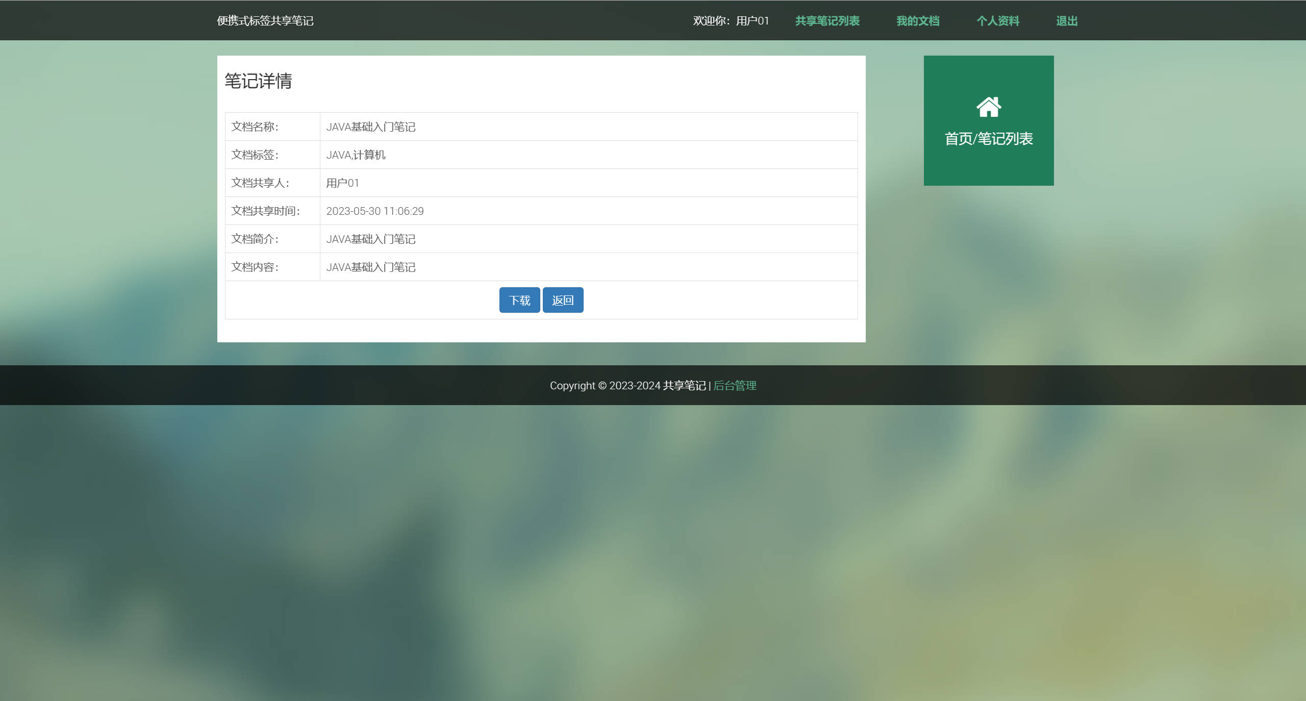
Task: Select the document name JAVA基础入门笔记
Action: click(x=371, y=127)
